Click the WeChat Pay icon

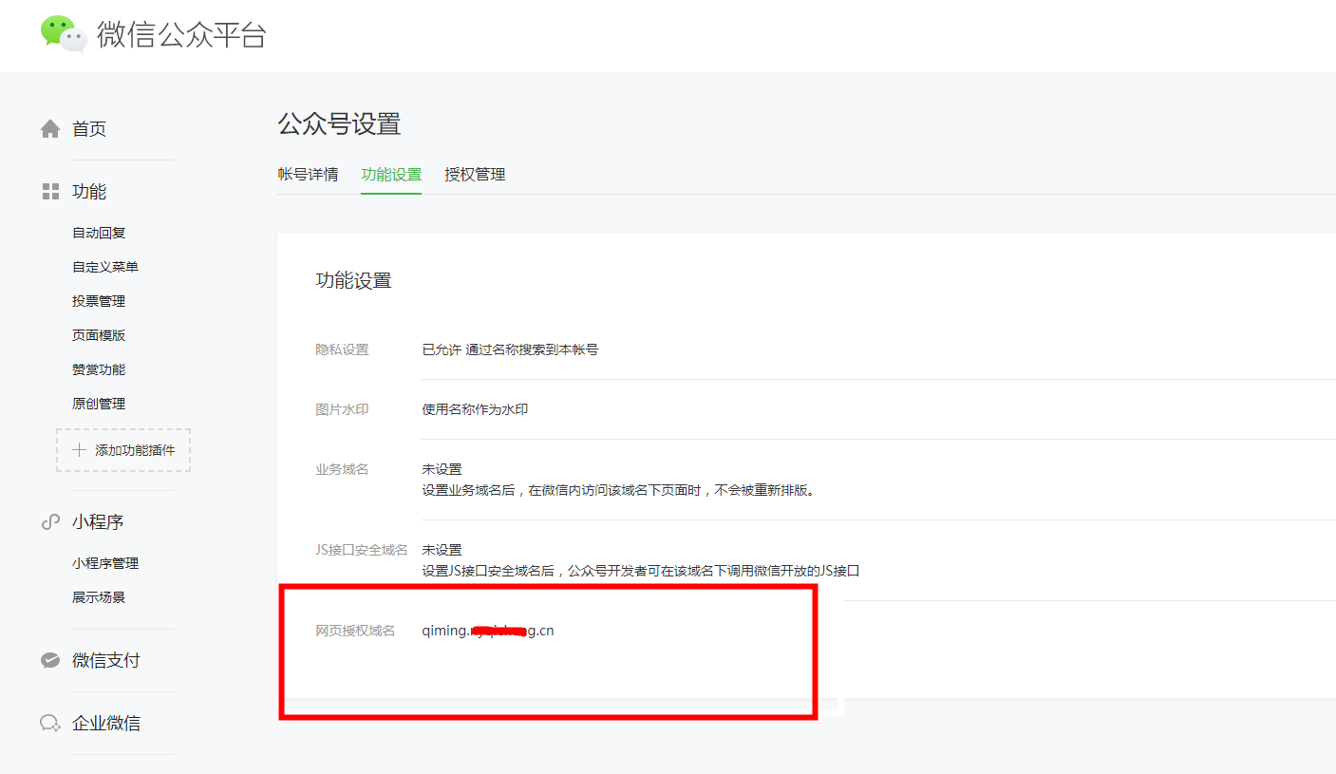pyautogui.click(x=50, y=660)
